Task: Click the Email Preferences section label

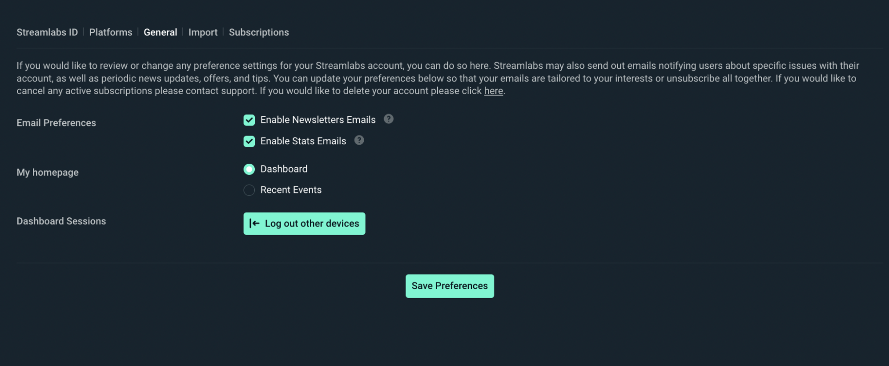Action: pos(56,123)
